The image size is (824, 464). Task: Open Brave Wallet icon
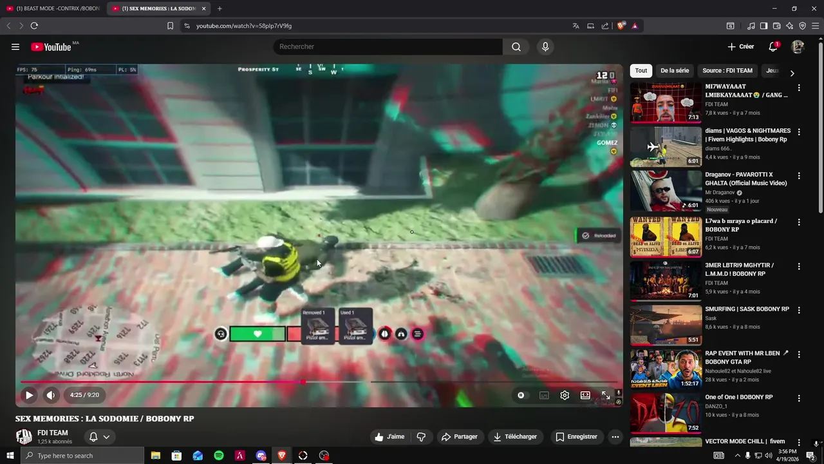(776, 26)
